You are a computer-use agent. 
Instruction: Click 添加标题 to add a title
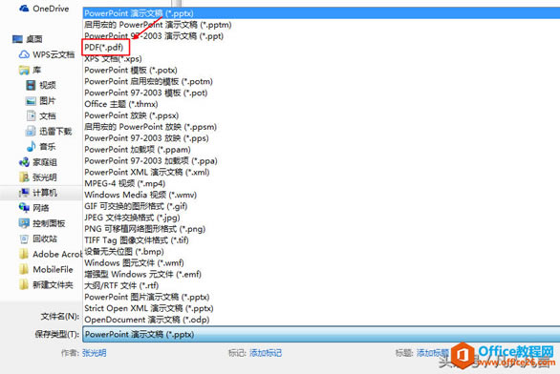(433, 353)
